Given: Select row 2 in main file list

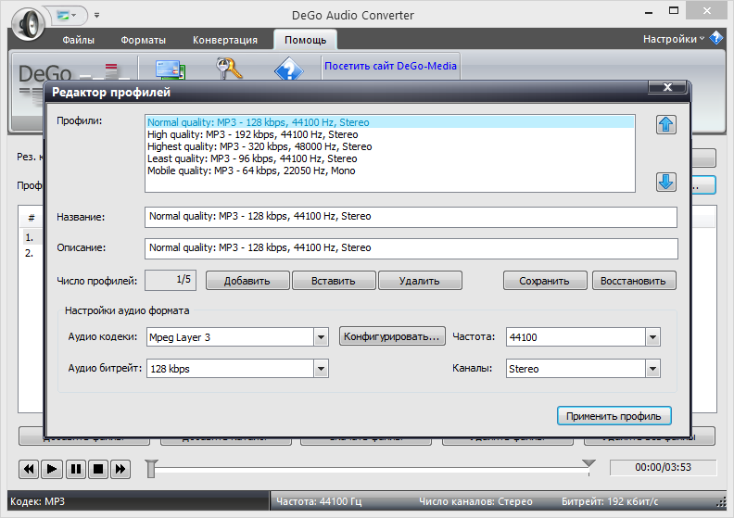Looking at the screenshot, I should [32, 253].
